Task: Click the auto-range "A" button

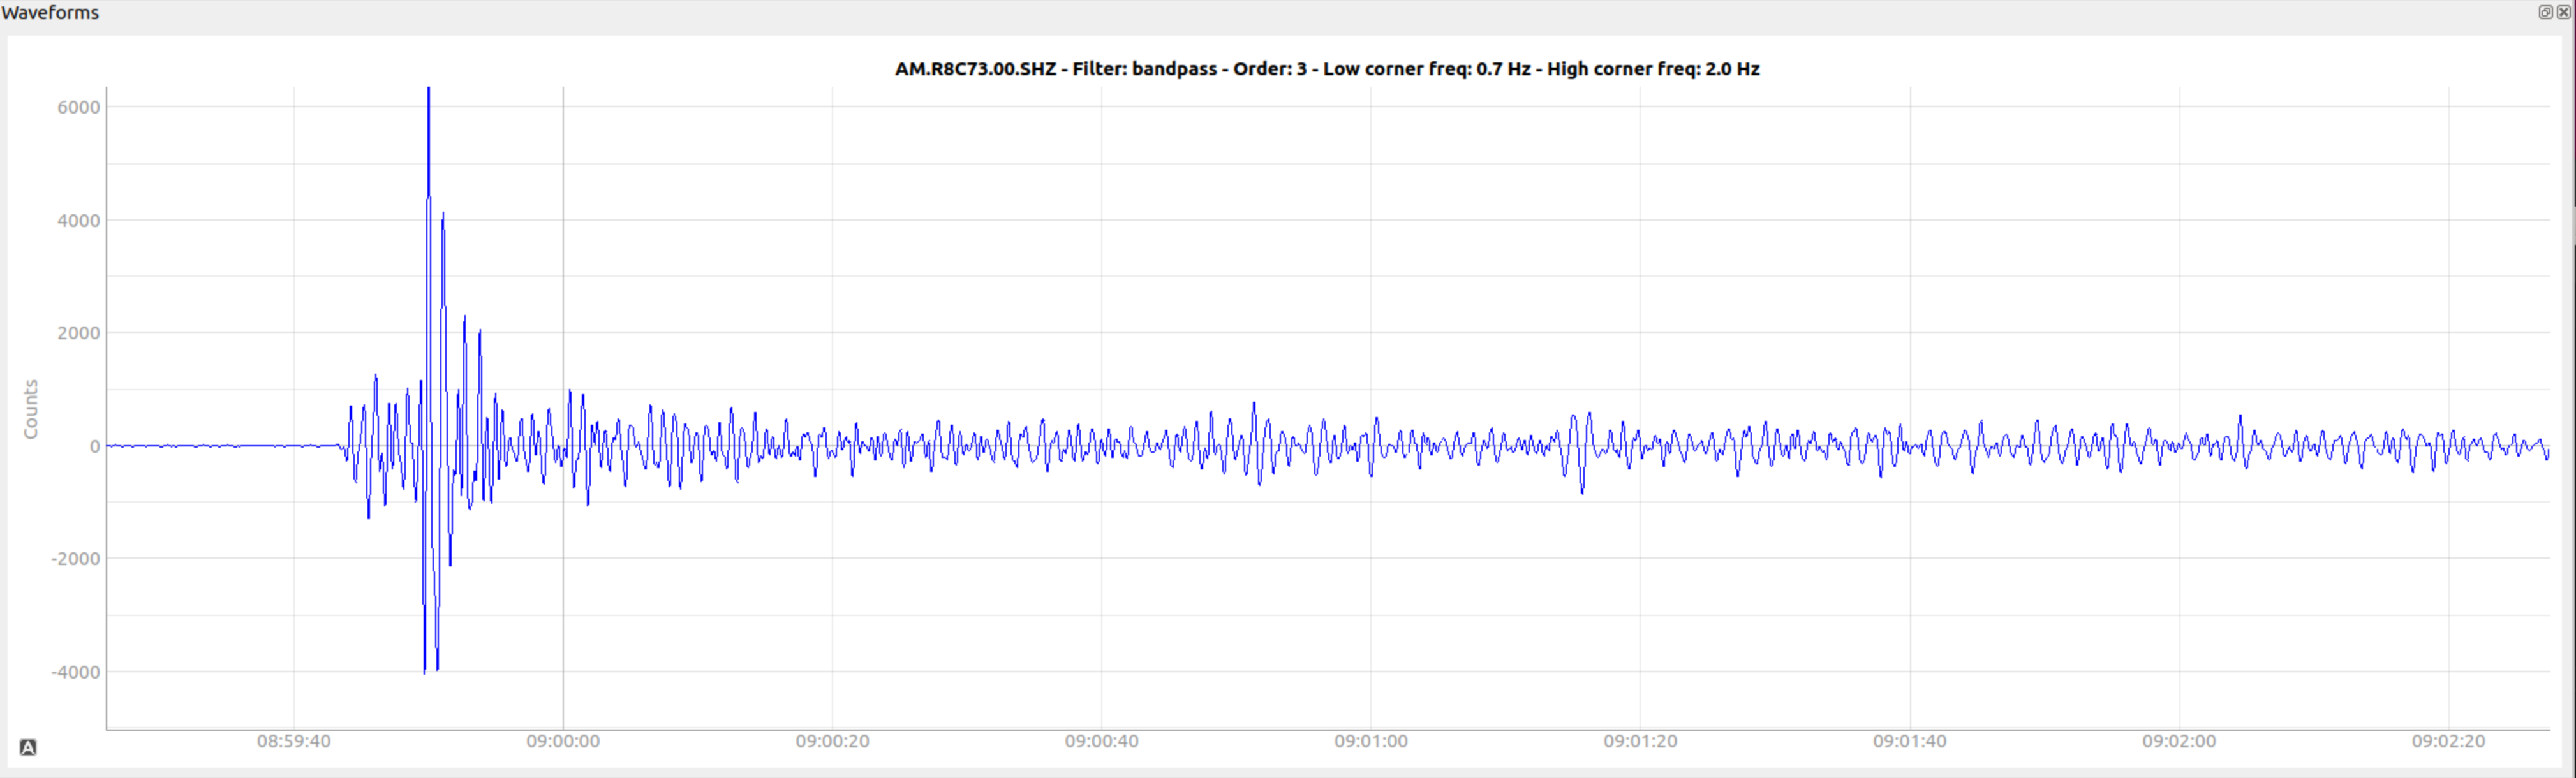Action: pyautogui.click(x=28, y=747)
